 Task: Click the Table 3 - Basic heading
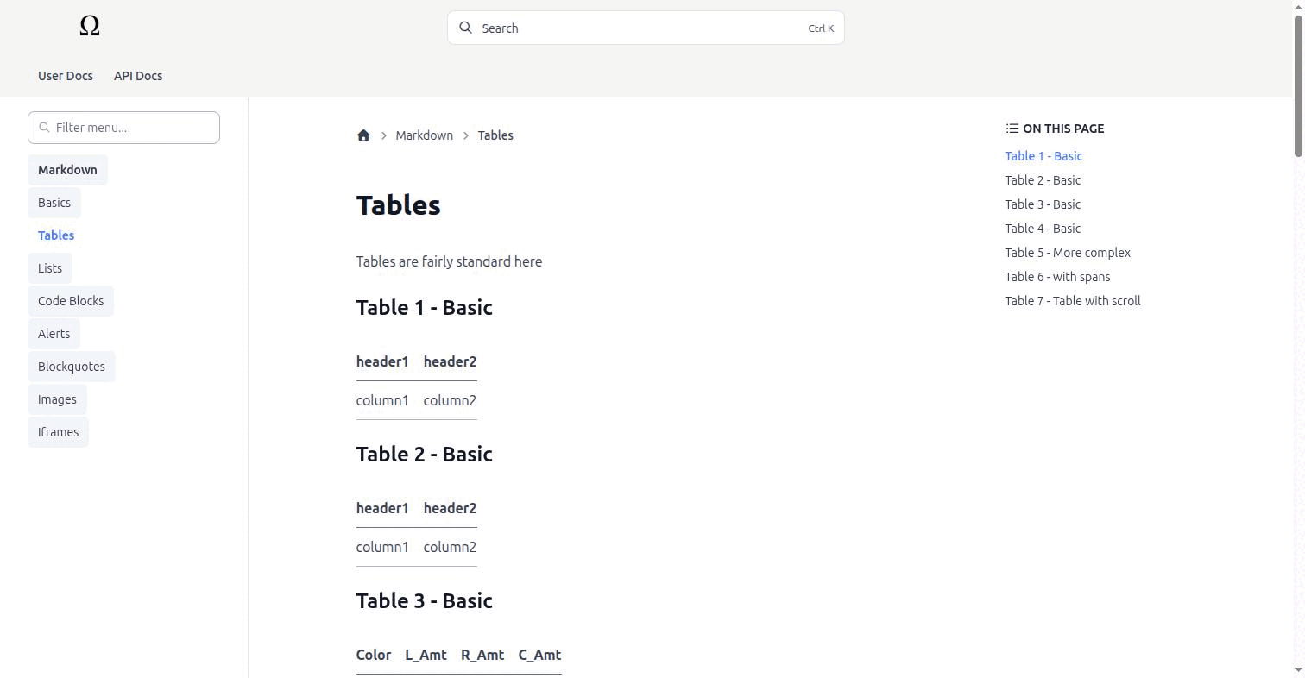[425, 601]
